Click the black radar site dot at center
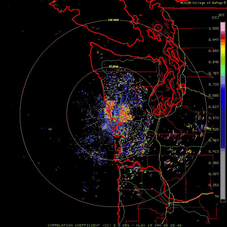This screenshot has height=227, width=227. coord(113,114)
